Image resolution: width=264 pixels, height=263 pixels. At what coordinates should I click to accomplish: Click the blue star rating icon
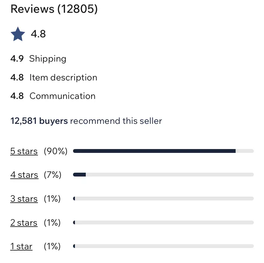pos(18,34)
